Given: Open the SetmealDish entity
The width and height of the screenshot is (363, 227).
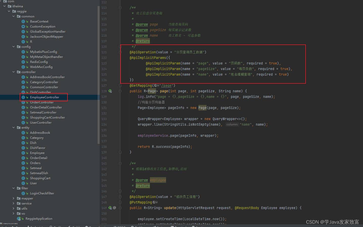Looking at the screenshot, I should pyautogui.click(x=39, y=173).
